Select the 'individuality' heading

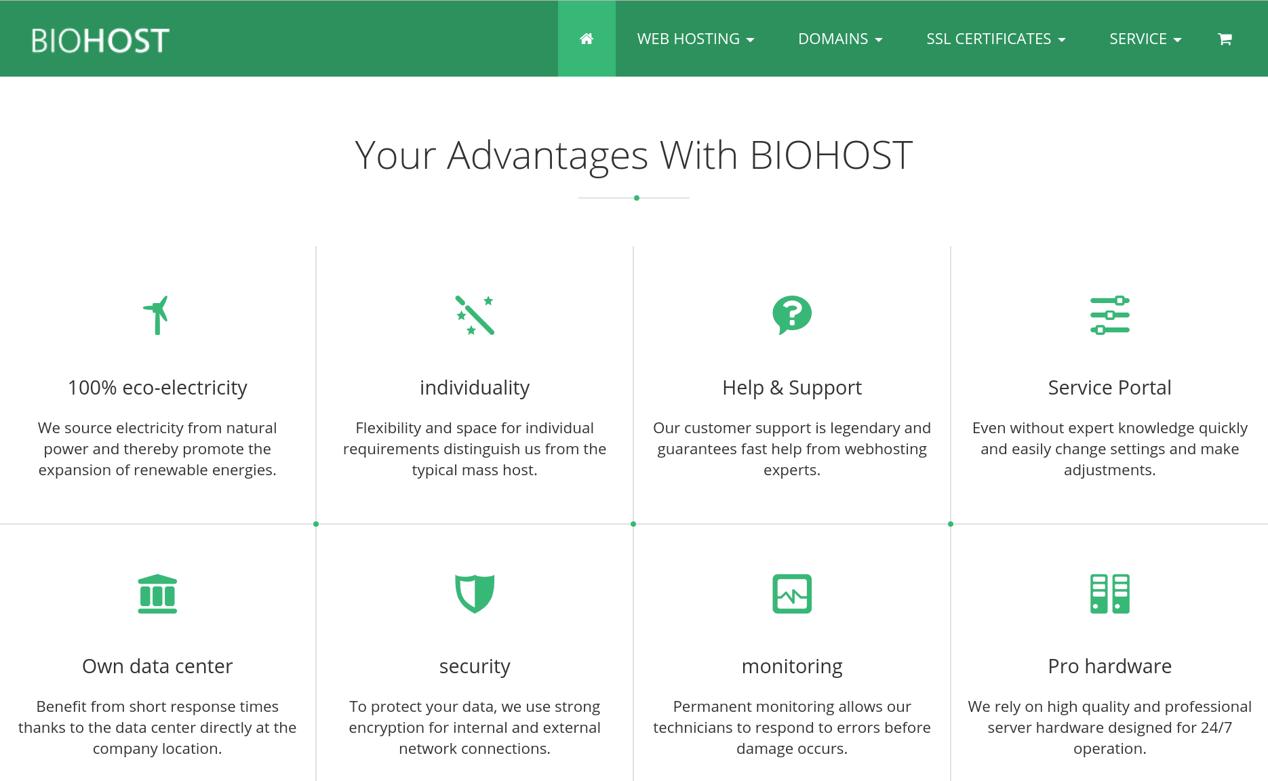point(475,388)
